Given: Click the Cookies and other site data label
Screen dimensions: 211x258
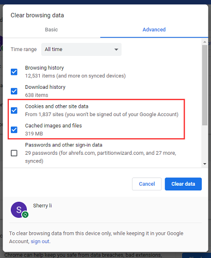Looking at the screenshot, I should point(57,106).
